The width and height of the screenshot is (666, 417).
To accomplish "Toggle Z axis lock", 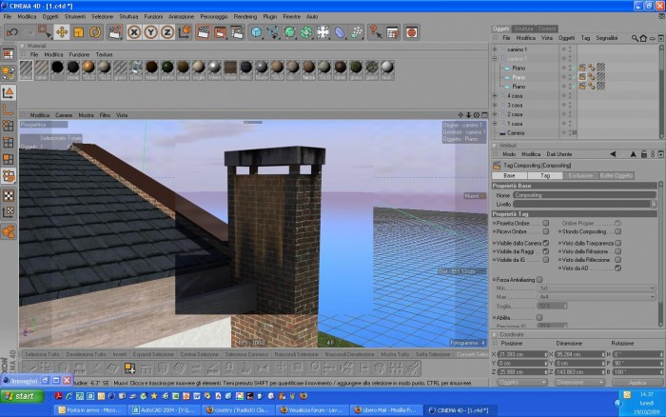I will click(167, 32).
